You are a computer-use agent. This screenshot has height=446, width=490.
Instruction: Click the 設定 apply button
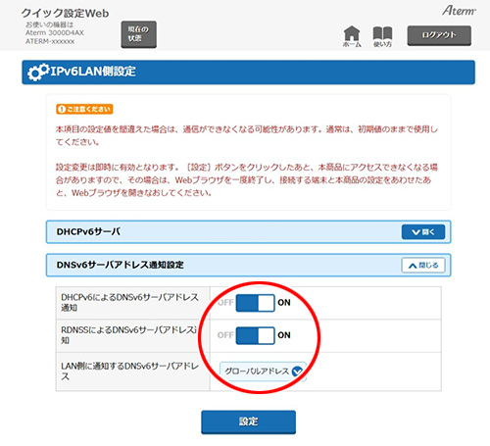pyautogui.click(x=248, y=421)
